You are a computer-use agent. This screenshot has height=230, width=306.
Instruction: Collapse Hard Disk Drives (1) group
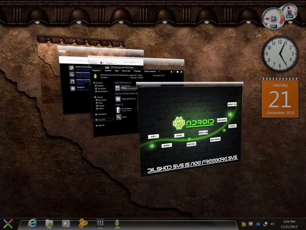point(122,83)
